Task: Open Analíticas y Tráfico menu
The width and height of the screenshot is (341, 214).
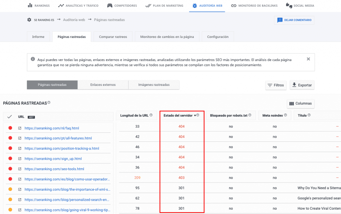Action: pyautogui.click(x=78, y=5)
